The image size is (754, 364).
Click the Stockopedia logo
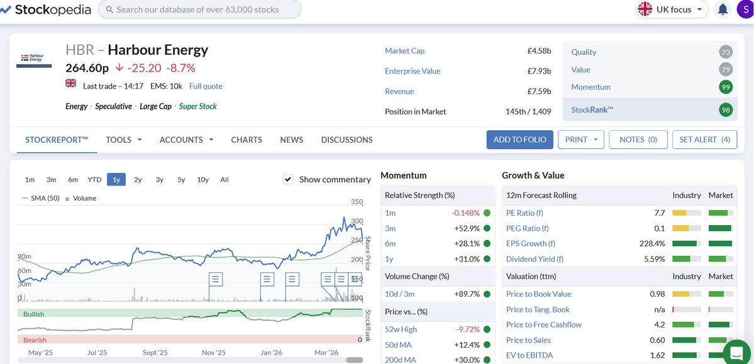pos(45,9)
